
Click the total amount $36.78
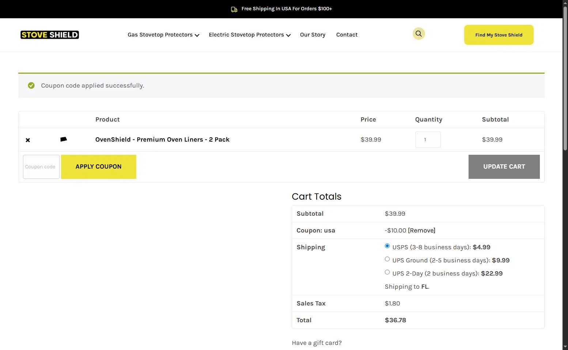tap(395, 320)
